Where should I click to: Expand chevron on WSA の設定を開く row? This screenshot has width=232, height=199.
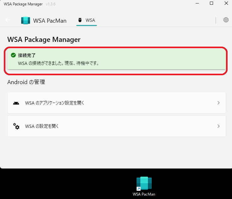point(218,126)
